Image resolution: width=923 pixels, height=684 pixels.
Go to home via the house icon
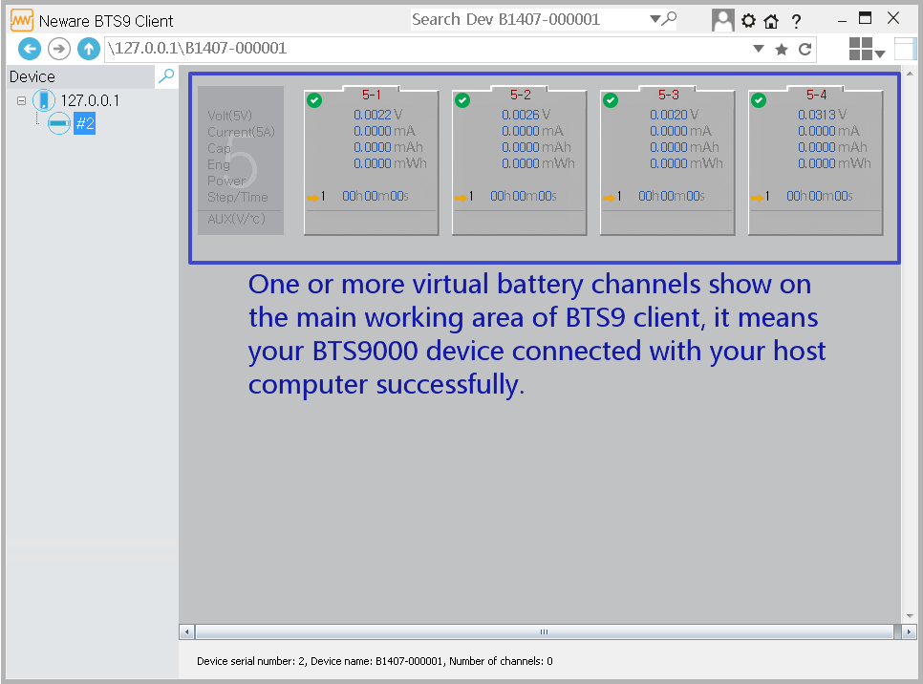click(x=771, y=21)
